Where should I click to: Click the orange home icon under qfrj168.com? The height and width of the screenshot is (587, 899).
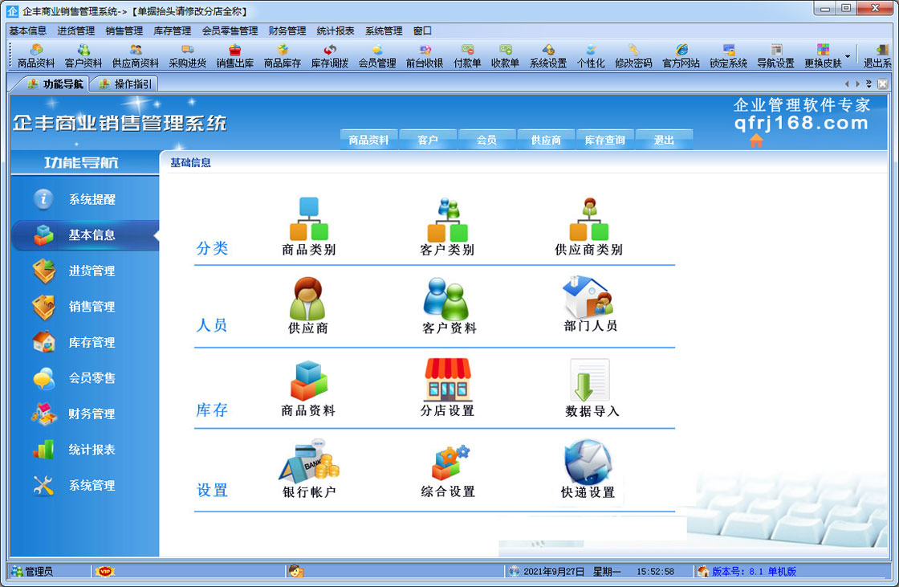756,141
